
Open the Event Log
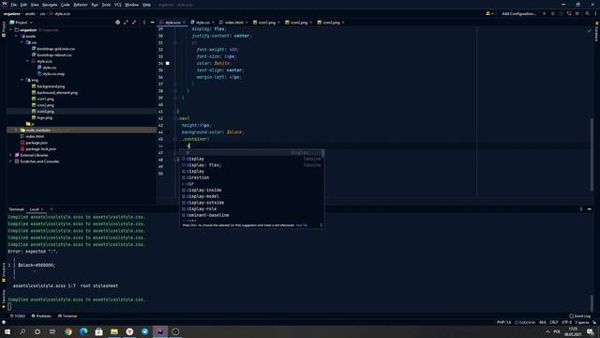tap(579, 316)
